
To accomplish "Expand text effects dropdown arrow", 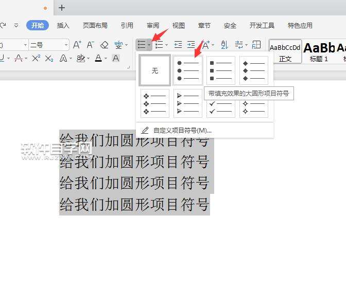I will coord(71,59).
